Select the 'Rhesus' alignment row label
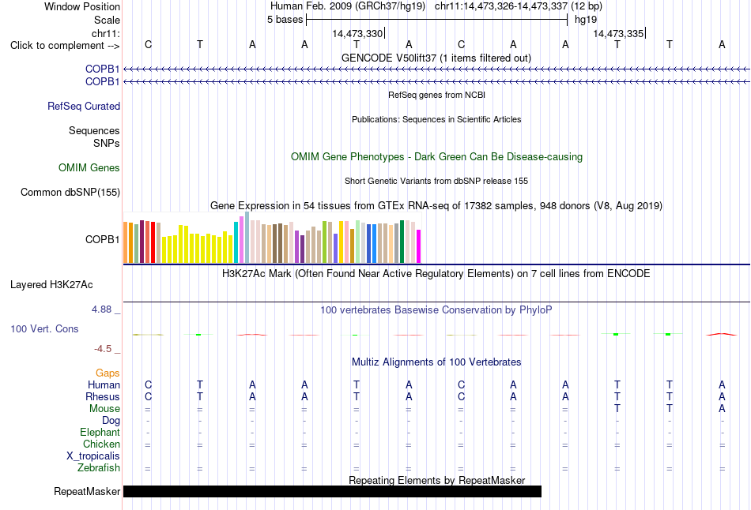This screenshot has height=510, width=751. [103, 396]
